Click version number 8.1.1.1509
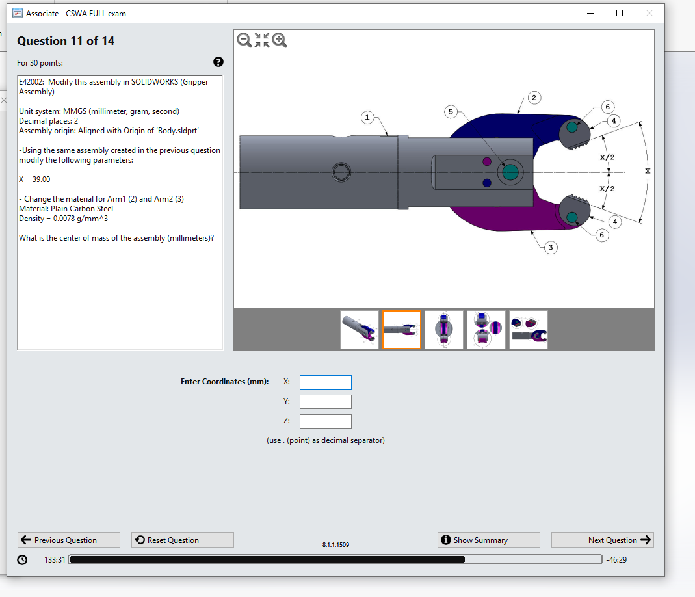The height and width of the screenshot is (597, 695). point(335,545)
